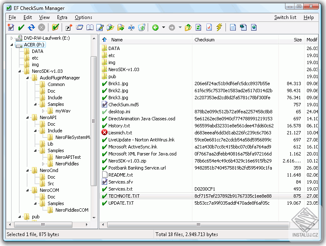Viewport: 326px width, 246px height.
Task: Open the Options menu
Action: pos(84,17)
